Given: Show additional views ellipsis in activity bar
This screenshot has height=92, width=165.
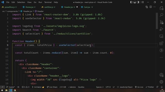Looking at the screenshot, I should [161, 57].
